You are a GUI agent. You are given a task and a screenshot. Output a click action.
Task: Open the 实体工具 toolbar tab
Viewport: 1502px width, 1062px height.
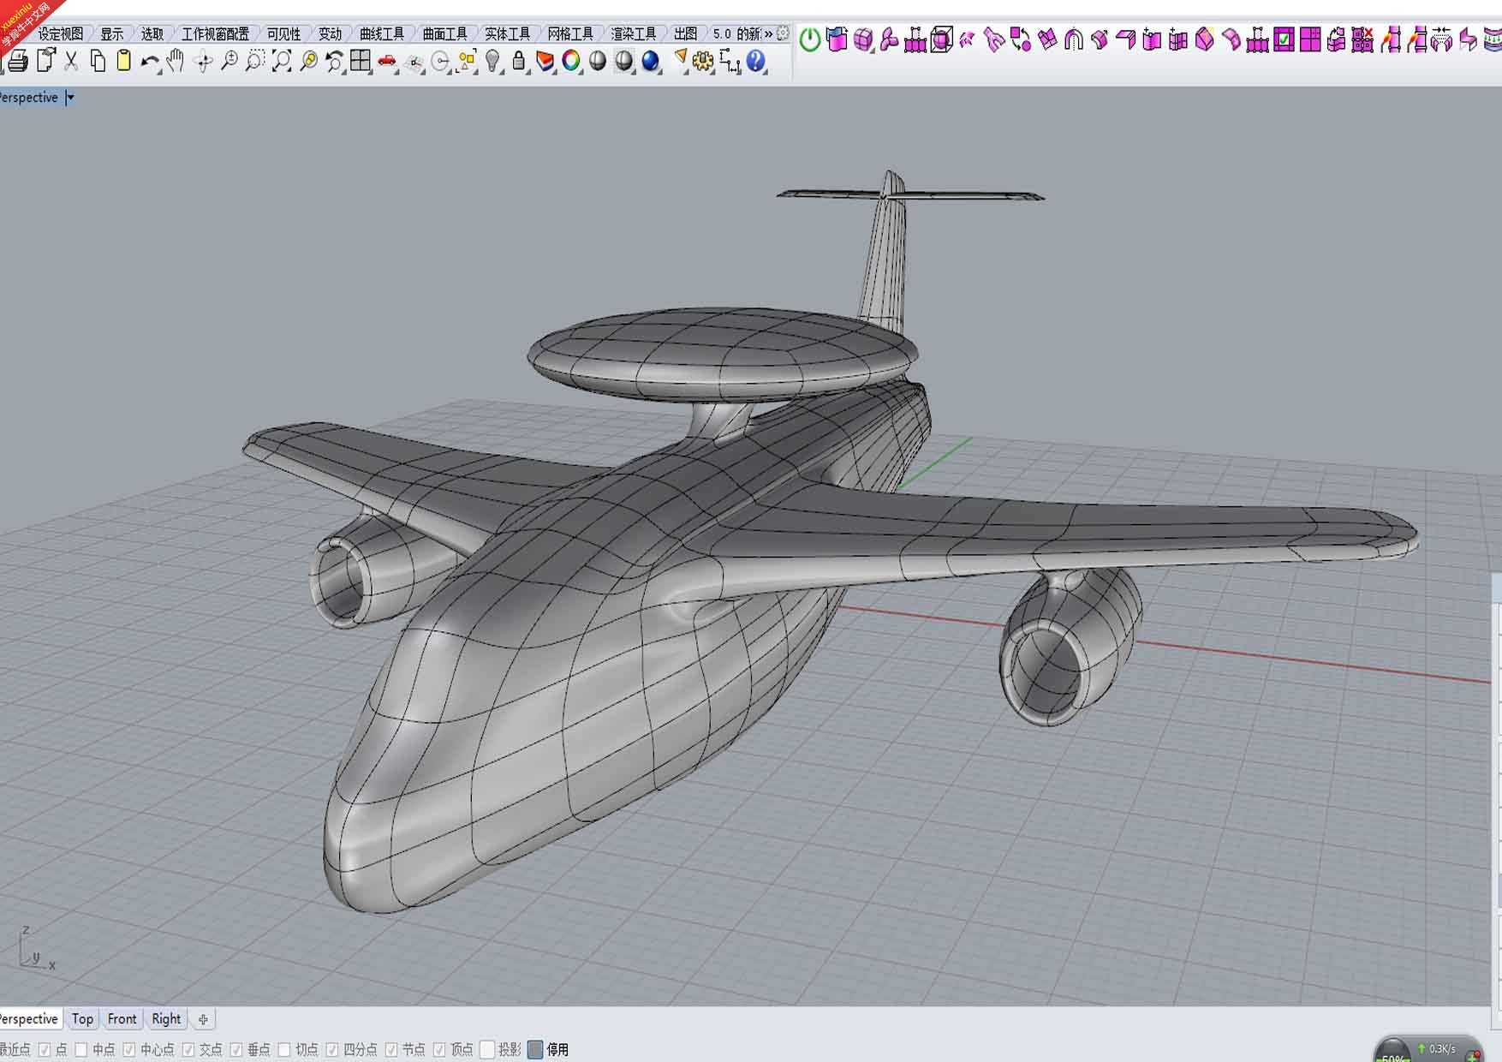pyautogui.click(x=508, y=33)
